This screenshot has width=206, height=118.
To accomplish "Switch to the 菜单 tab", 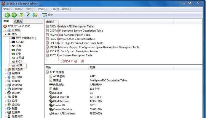I will coord(6,21).
